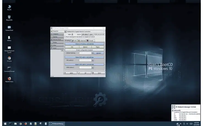Select Sharing in the sidebar
The image size is (203, 126).
[57, 37]
